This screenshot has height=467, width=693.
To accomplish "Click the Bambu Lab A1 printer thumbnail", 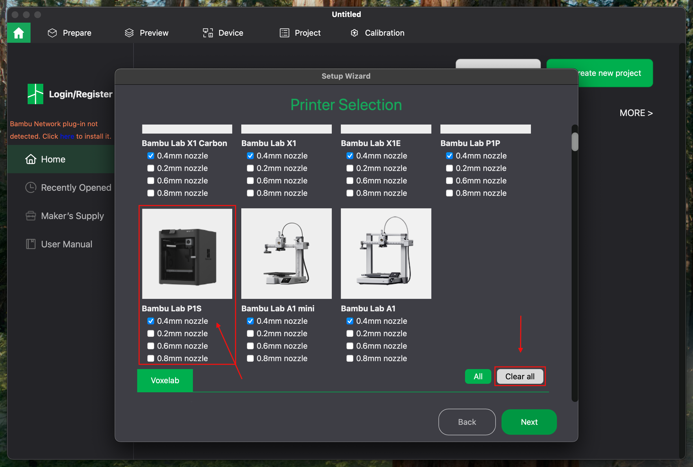I will [386, 254].
